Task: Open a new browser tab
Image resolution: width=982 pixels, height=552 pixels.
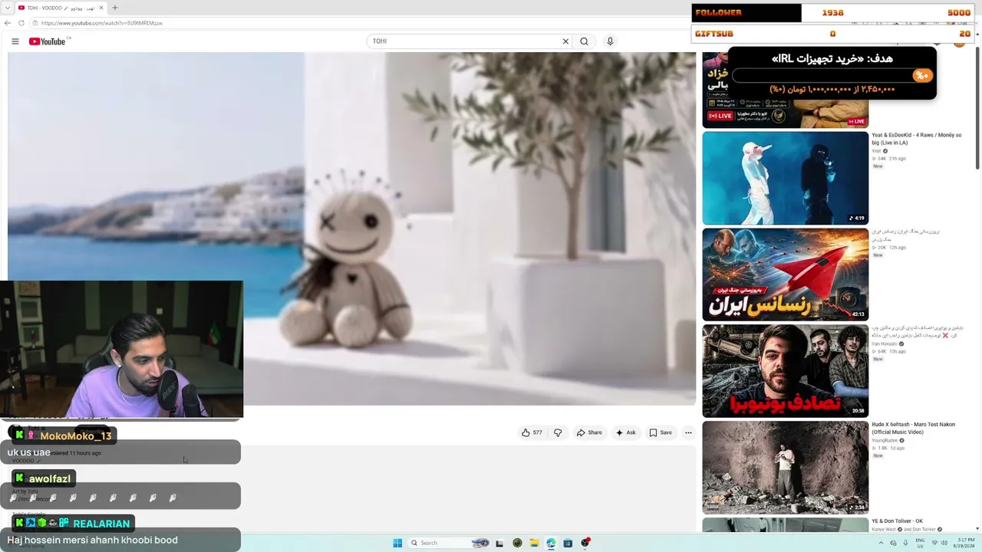Action: [x=115, y=8]
